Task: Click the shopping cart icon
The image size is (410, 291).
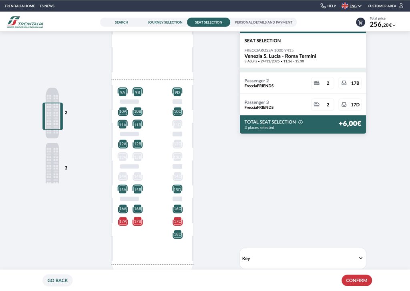Action: coord(360,22)
